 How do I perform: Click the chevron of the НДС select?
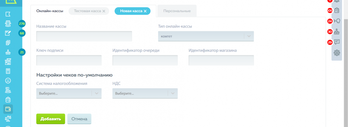173,93
